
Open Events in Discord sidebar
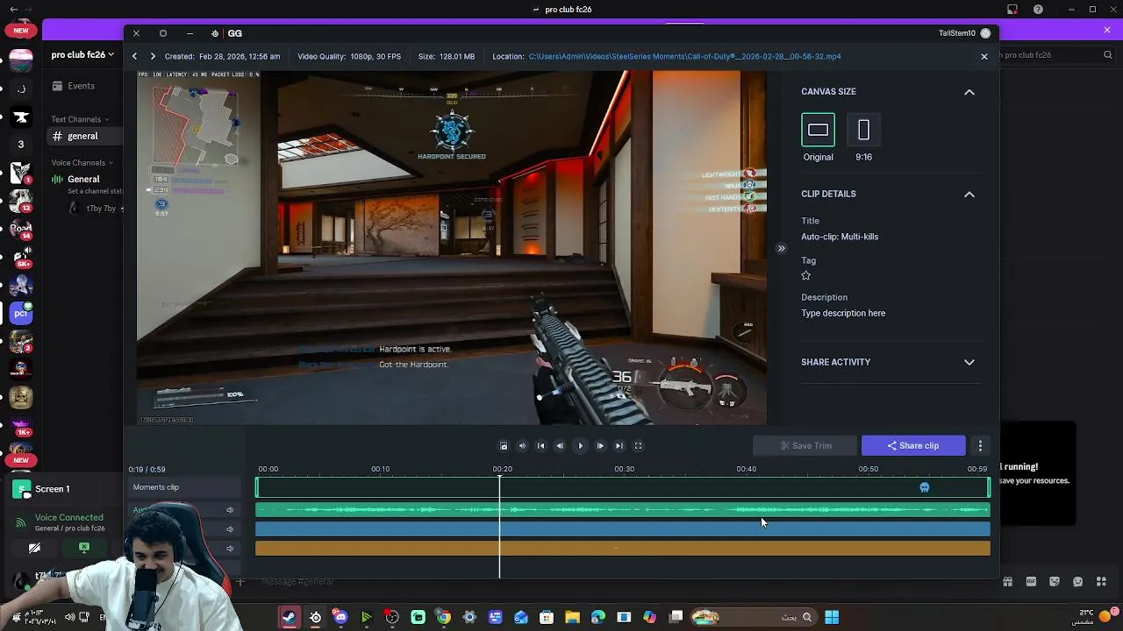coord(74,86)
